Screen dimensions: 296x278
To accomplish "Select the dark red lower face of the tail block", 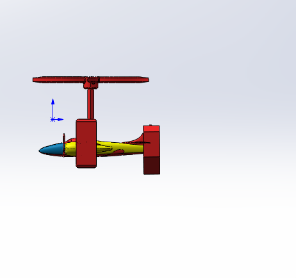I will point(152,165).
